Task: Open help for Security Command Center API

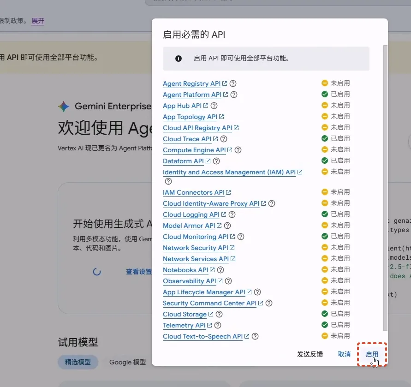Action: 269,303
